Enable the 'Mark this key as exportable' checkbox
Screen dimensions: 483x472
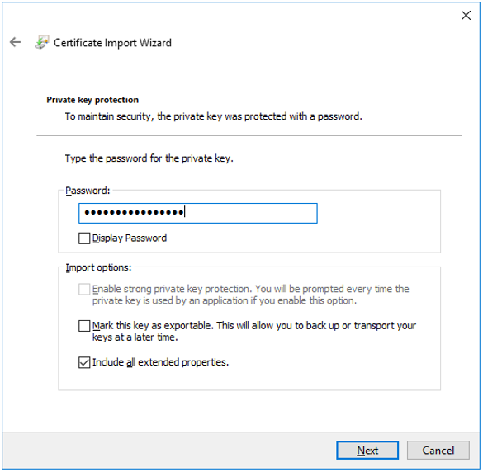84,326
